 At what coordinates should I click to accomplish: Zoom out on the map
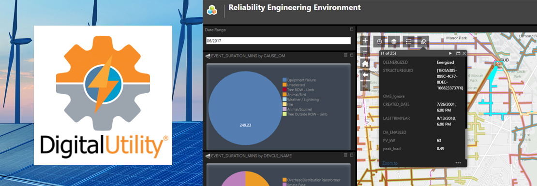(365, 53)
